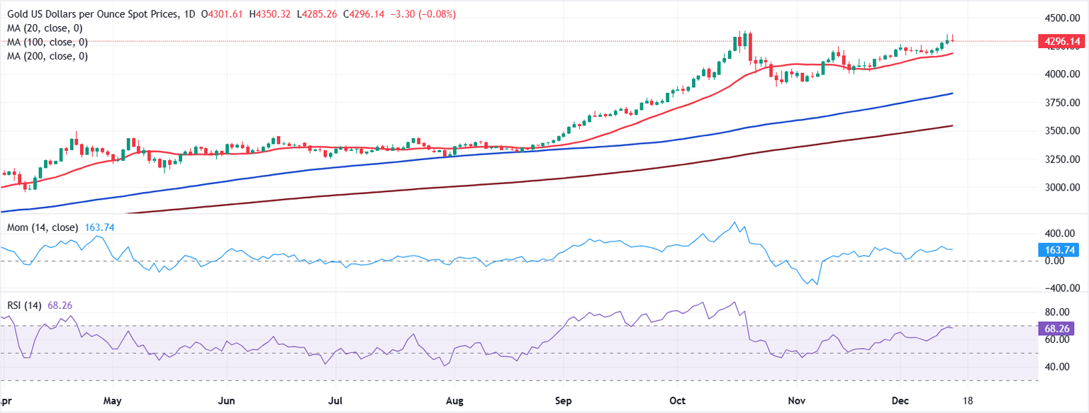Viewport: 1089px width, 413px height.
Task: Click the Oct label on the time axis
Action: (677, 400)
